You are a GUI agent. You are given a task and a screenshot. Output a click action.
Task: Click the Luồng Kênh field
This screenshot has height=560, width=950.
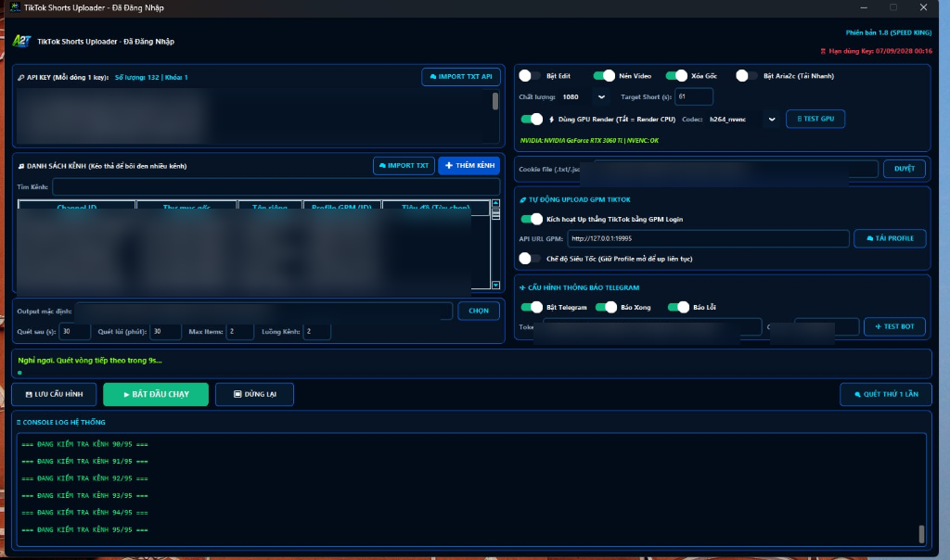click(x=317, y=332)
